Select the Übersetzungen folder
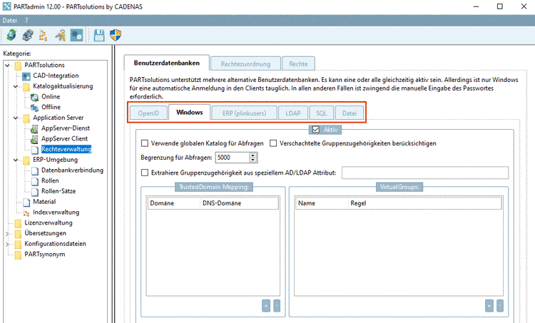The image size is (535, 323). point(18,234)
